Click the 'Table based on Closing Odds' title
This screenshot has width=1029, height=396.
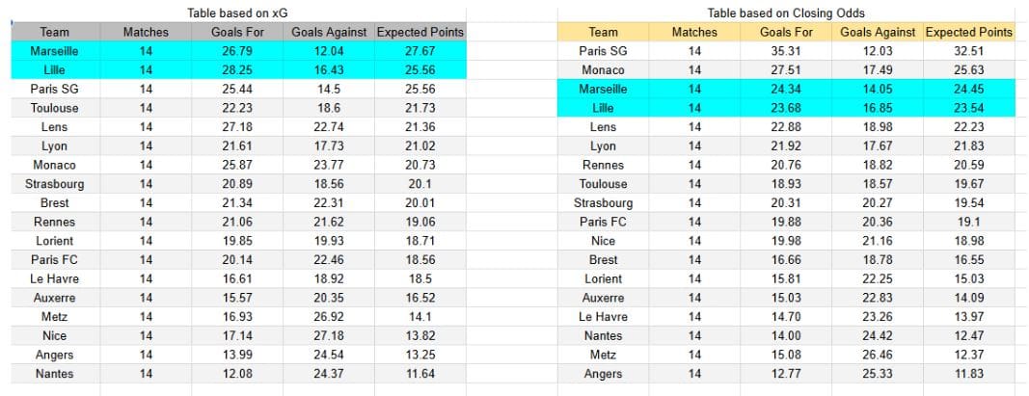786,13
